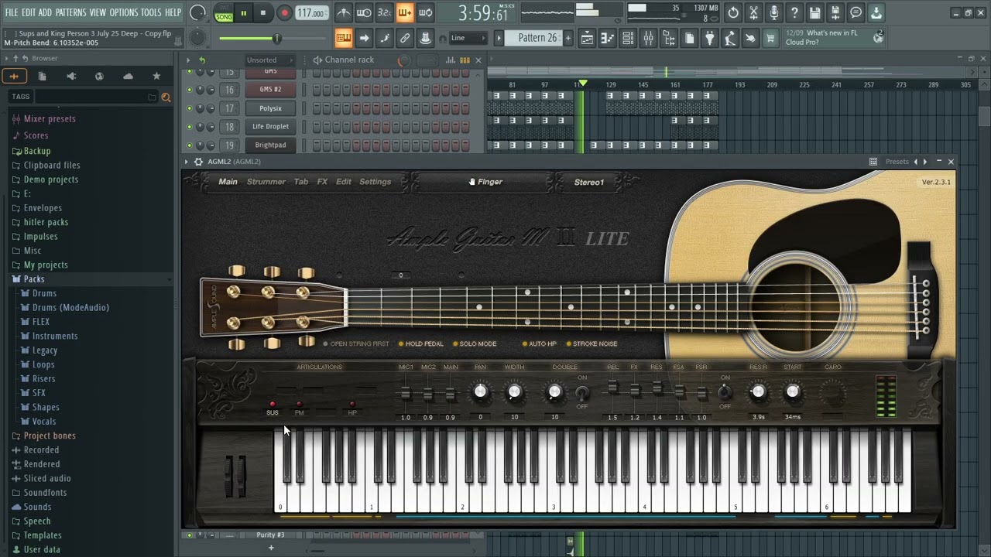
Task: Expand the Packs folder in browser
Action: pyautogui.click(x=34, y=279)
